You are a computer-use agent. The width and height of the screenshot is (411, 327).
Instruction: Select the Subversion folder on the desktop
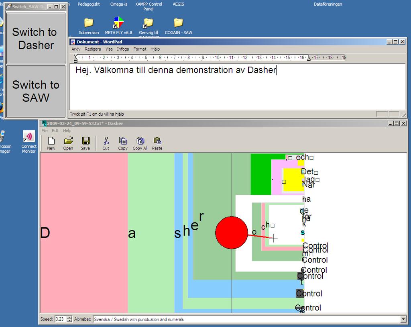[89, 26]
